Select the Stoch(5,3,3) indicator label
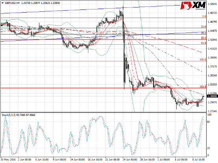 [9, 115]
